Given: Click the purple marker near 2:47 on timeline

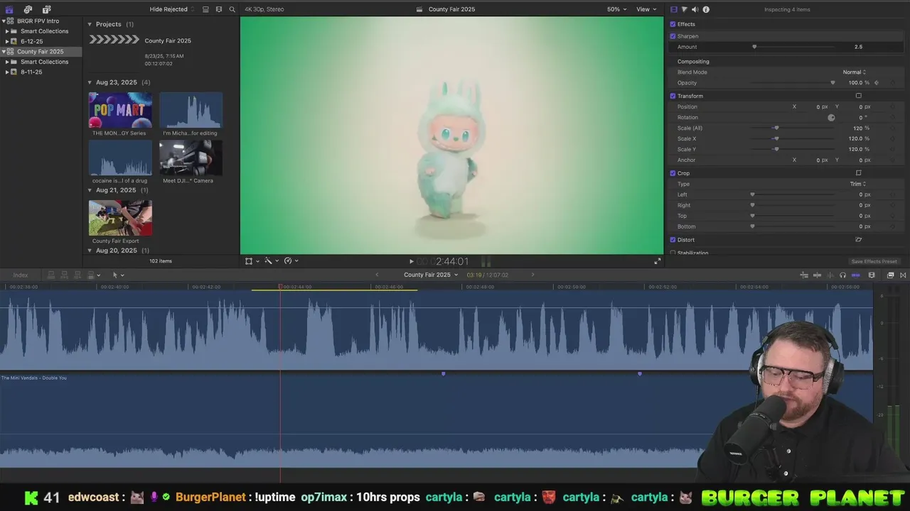Looking at the screenshot, I should 443,373.
